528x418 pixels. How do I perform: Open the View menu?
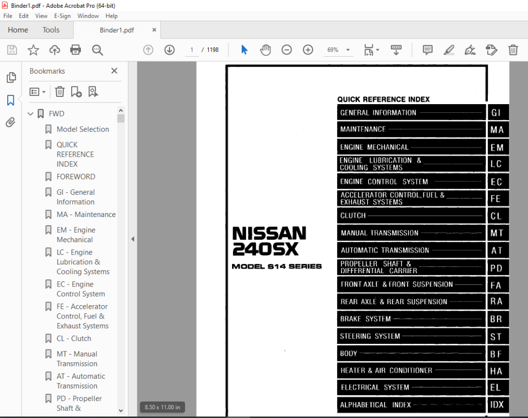[41, 16]
